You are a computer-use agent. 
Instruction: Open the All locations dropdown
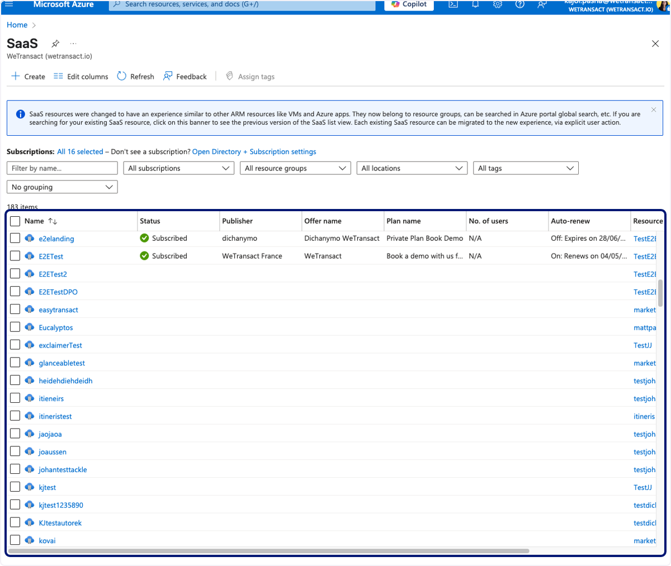pos(412,168)
